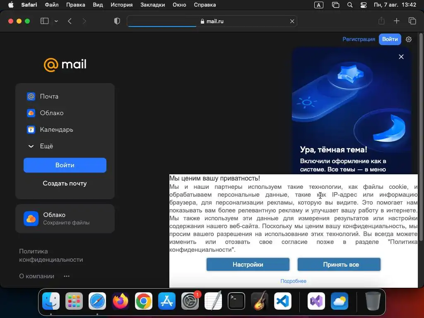The height and width of the screenshot is (318, 424).
Task: Expand the Ещё section
Action: click(x=41, y=146)
